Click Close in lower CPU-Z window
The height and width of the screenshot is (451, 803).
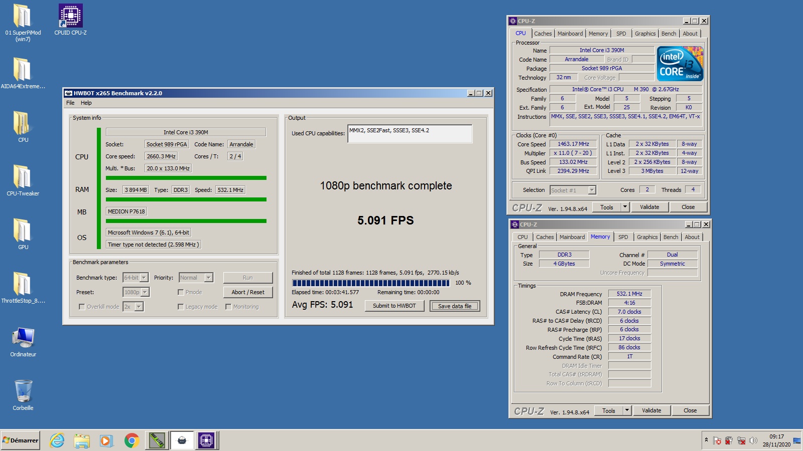pyautogui.click(x=690, y=410)
